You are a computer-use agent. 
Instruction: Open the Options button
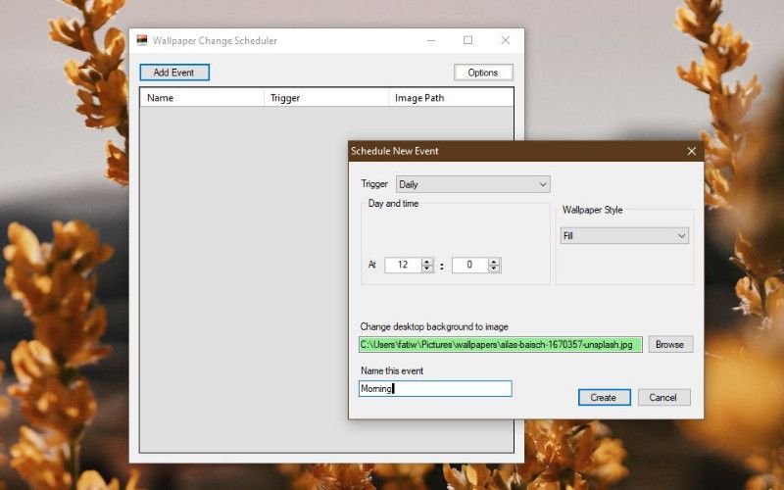[x=483, y=73]
